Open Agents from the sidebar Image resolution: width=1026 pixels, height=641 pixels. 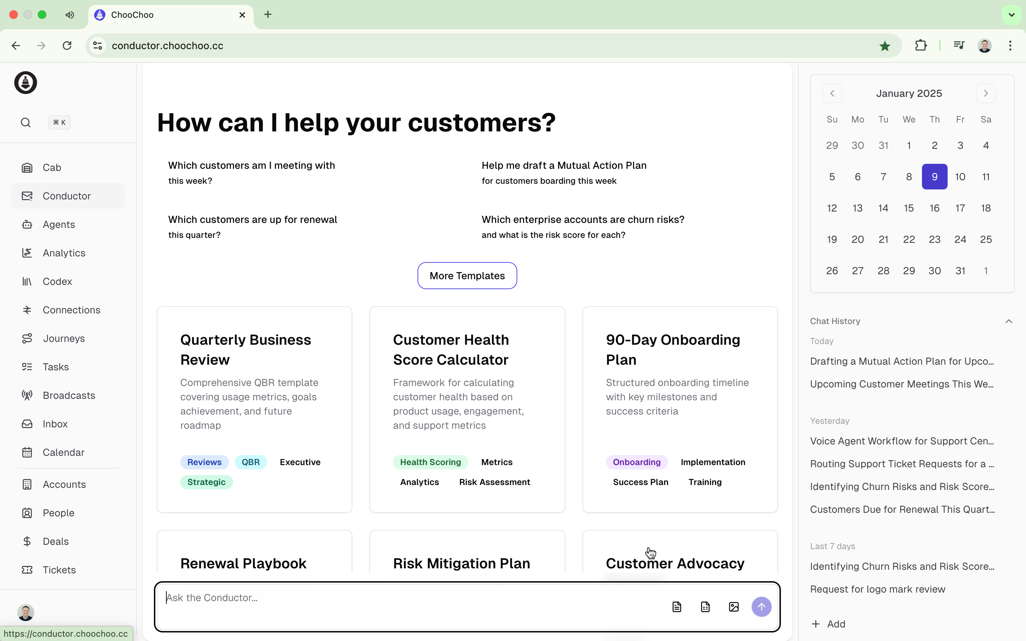coord(58,224)
